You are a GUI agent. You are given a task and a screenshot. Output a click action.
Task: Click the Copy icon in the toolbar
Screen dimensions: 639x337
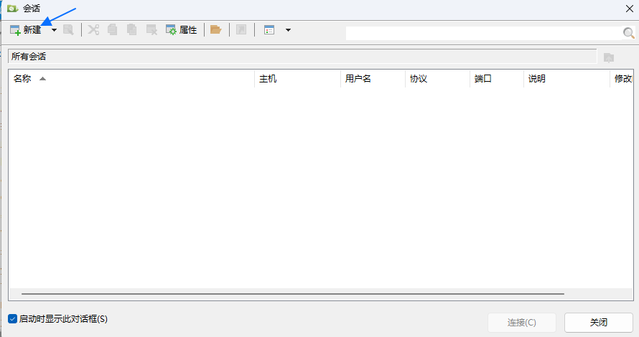tap(113, 30)
